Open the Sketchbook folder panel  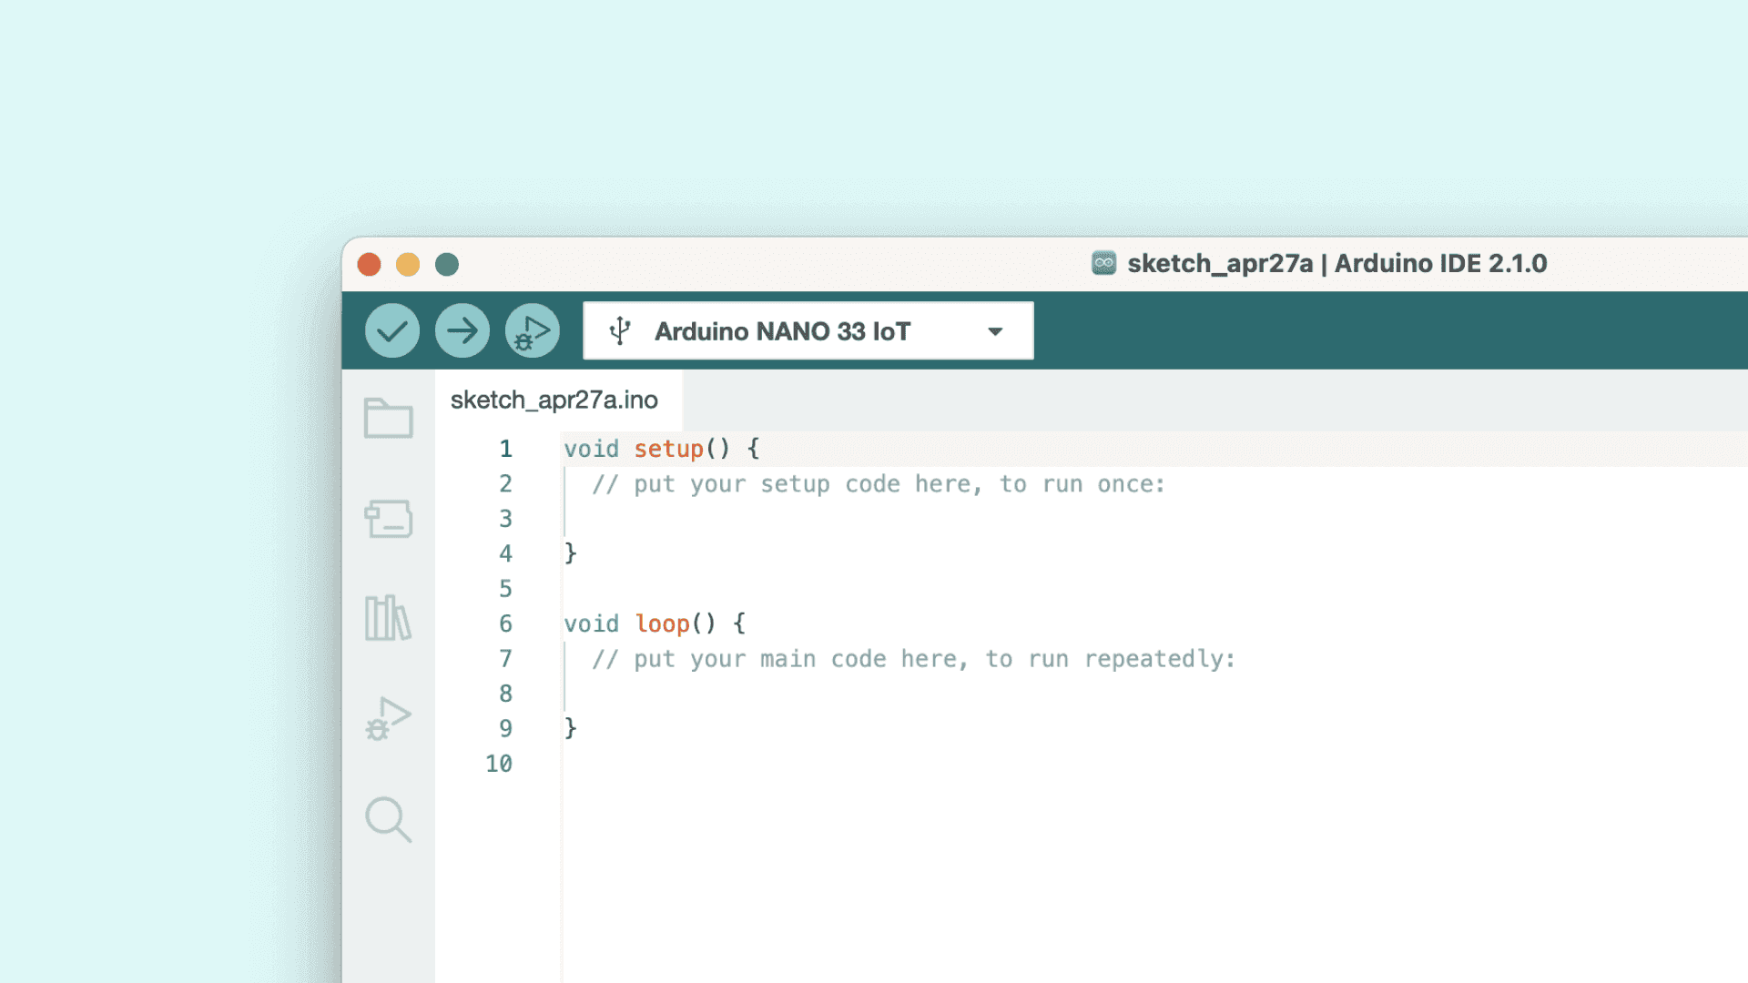pyautogui.click(x=388, y=419)
